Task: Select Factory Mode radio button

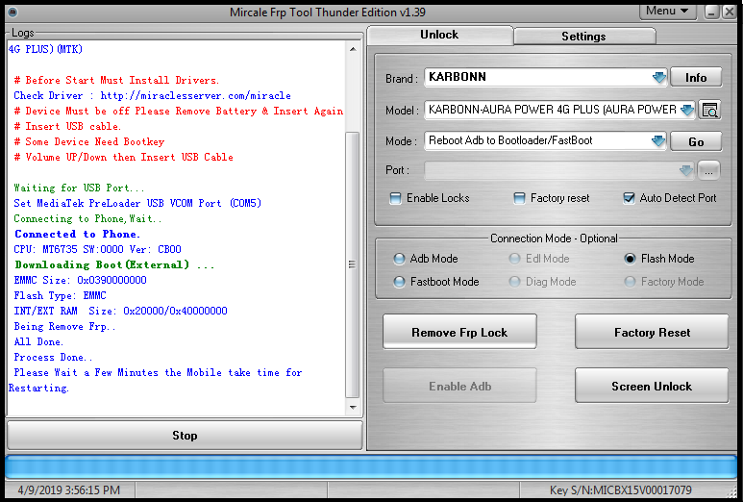Action: [x=630, y=282]
